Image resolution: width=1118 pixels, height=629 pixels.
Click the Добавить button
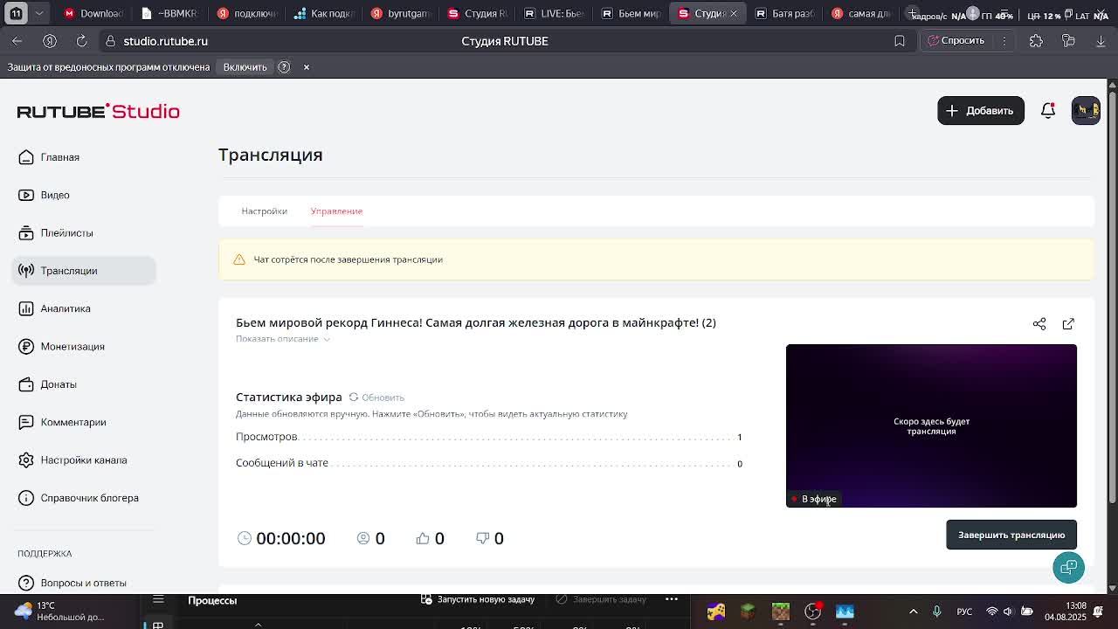tap(981, 111)
